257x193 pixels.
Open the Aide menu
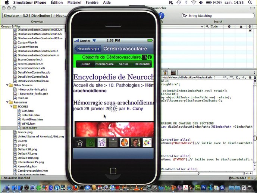107,3
